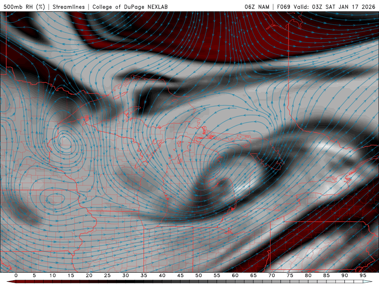379x284 pixels.
Task: Click the '0' value on the color scale
Action: pos(16,275)
